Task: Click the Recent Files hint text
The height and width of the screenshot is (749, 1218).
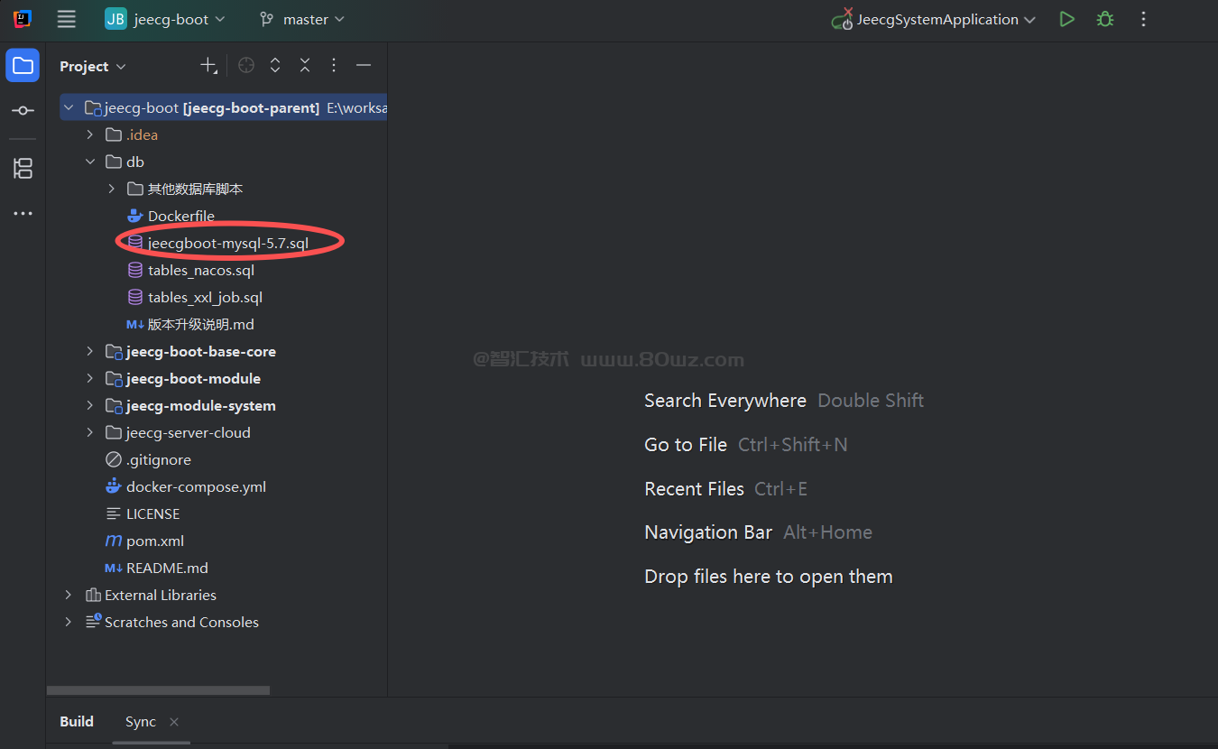Action: [694, 488]
